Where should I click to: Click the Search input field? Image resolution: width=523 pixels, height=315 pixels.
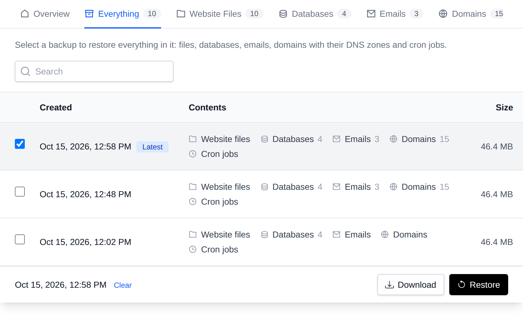pos(94,71)
